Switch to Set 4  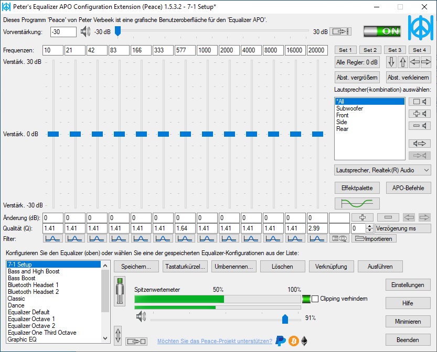click(420, 50)
